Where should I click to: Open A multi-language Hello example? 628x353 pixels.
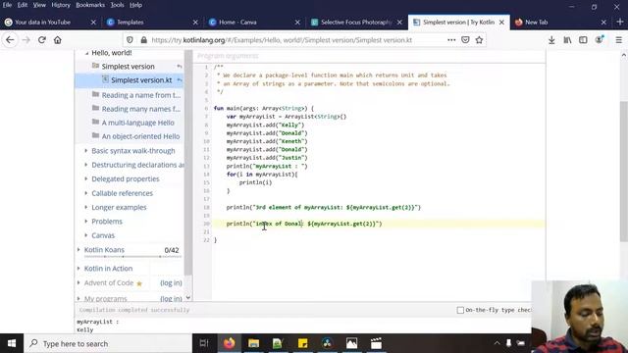[137, 123]
